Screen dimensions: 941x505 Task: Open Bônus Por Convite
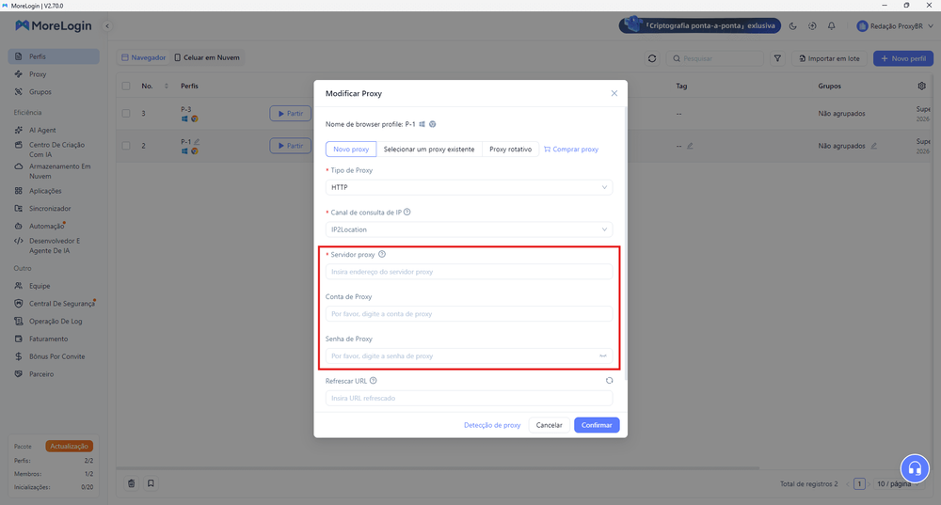[54, 356]
